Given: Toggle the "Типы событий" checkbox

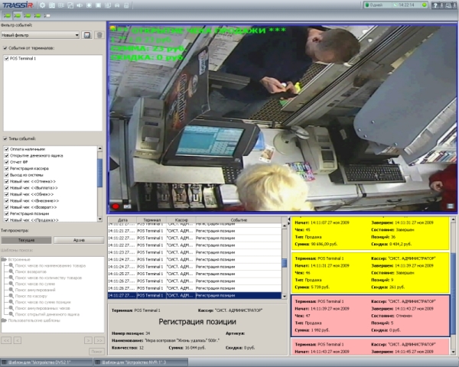Looking at the screenshot, I should [x=5, y=138].
